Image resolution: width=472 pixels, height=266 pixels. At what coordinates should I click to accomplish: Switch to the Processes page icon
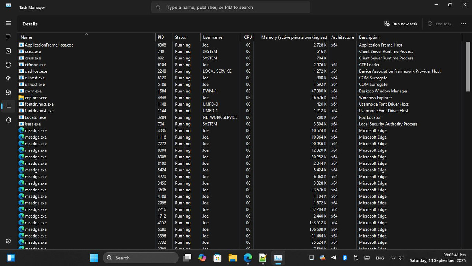8,37
